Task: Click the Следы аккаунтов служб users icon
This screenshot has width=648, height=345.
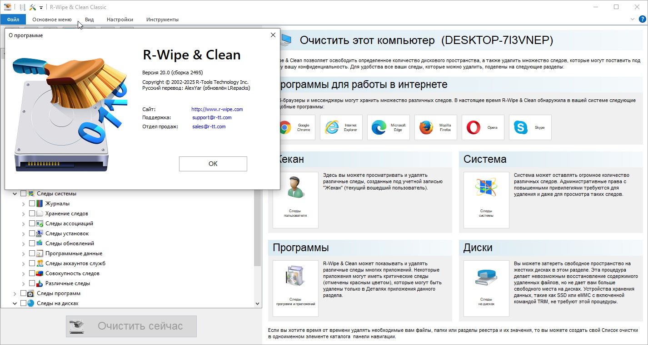Action: (40, 263)
